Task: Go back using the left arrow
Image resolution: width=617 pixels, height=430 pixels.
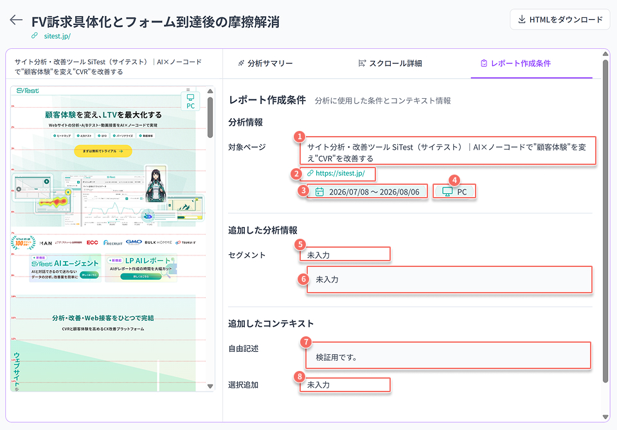Action: (x=16, y=20)
